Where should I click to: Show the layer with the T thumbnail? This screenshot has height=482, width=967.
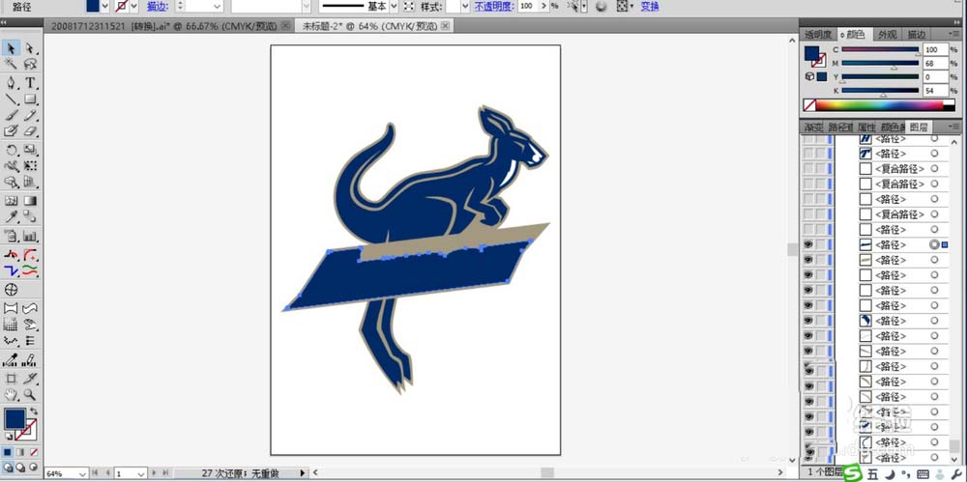(807, 154)
